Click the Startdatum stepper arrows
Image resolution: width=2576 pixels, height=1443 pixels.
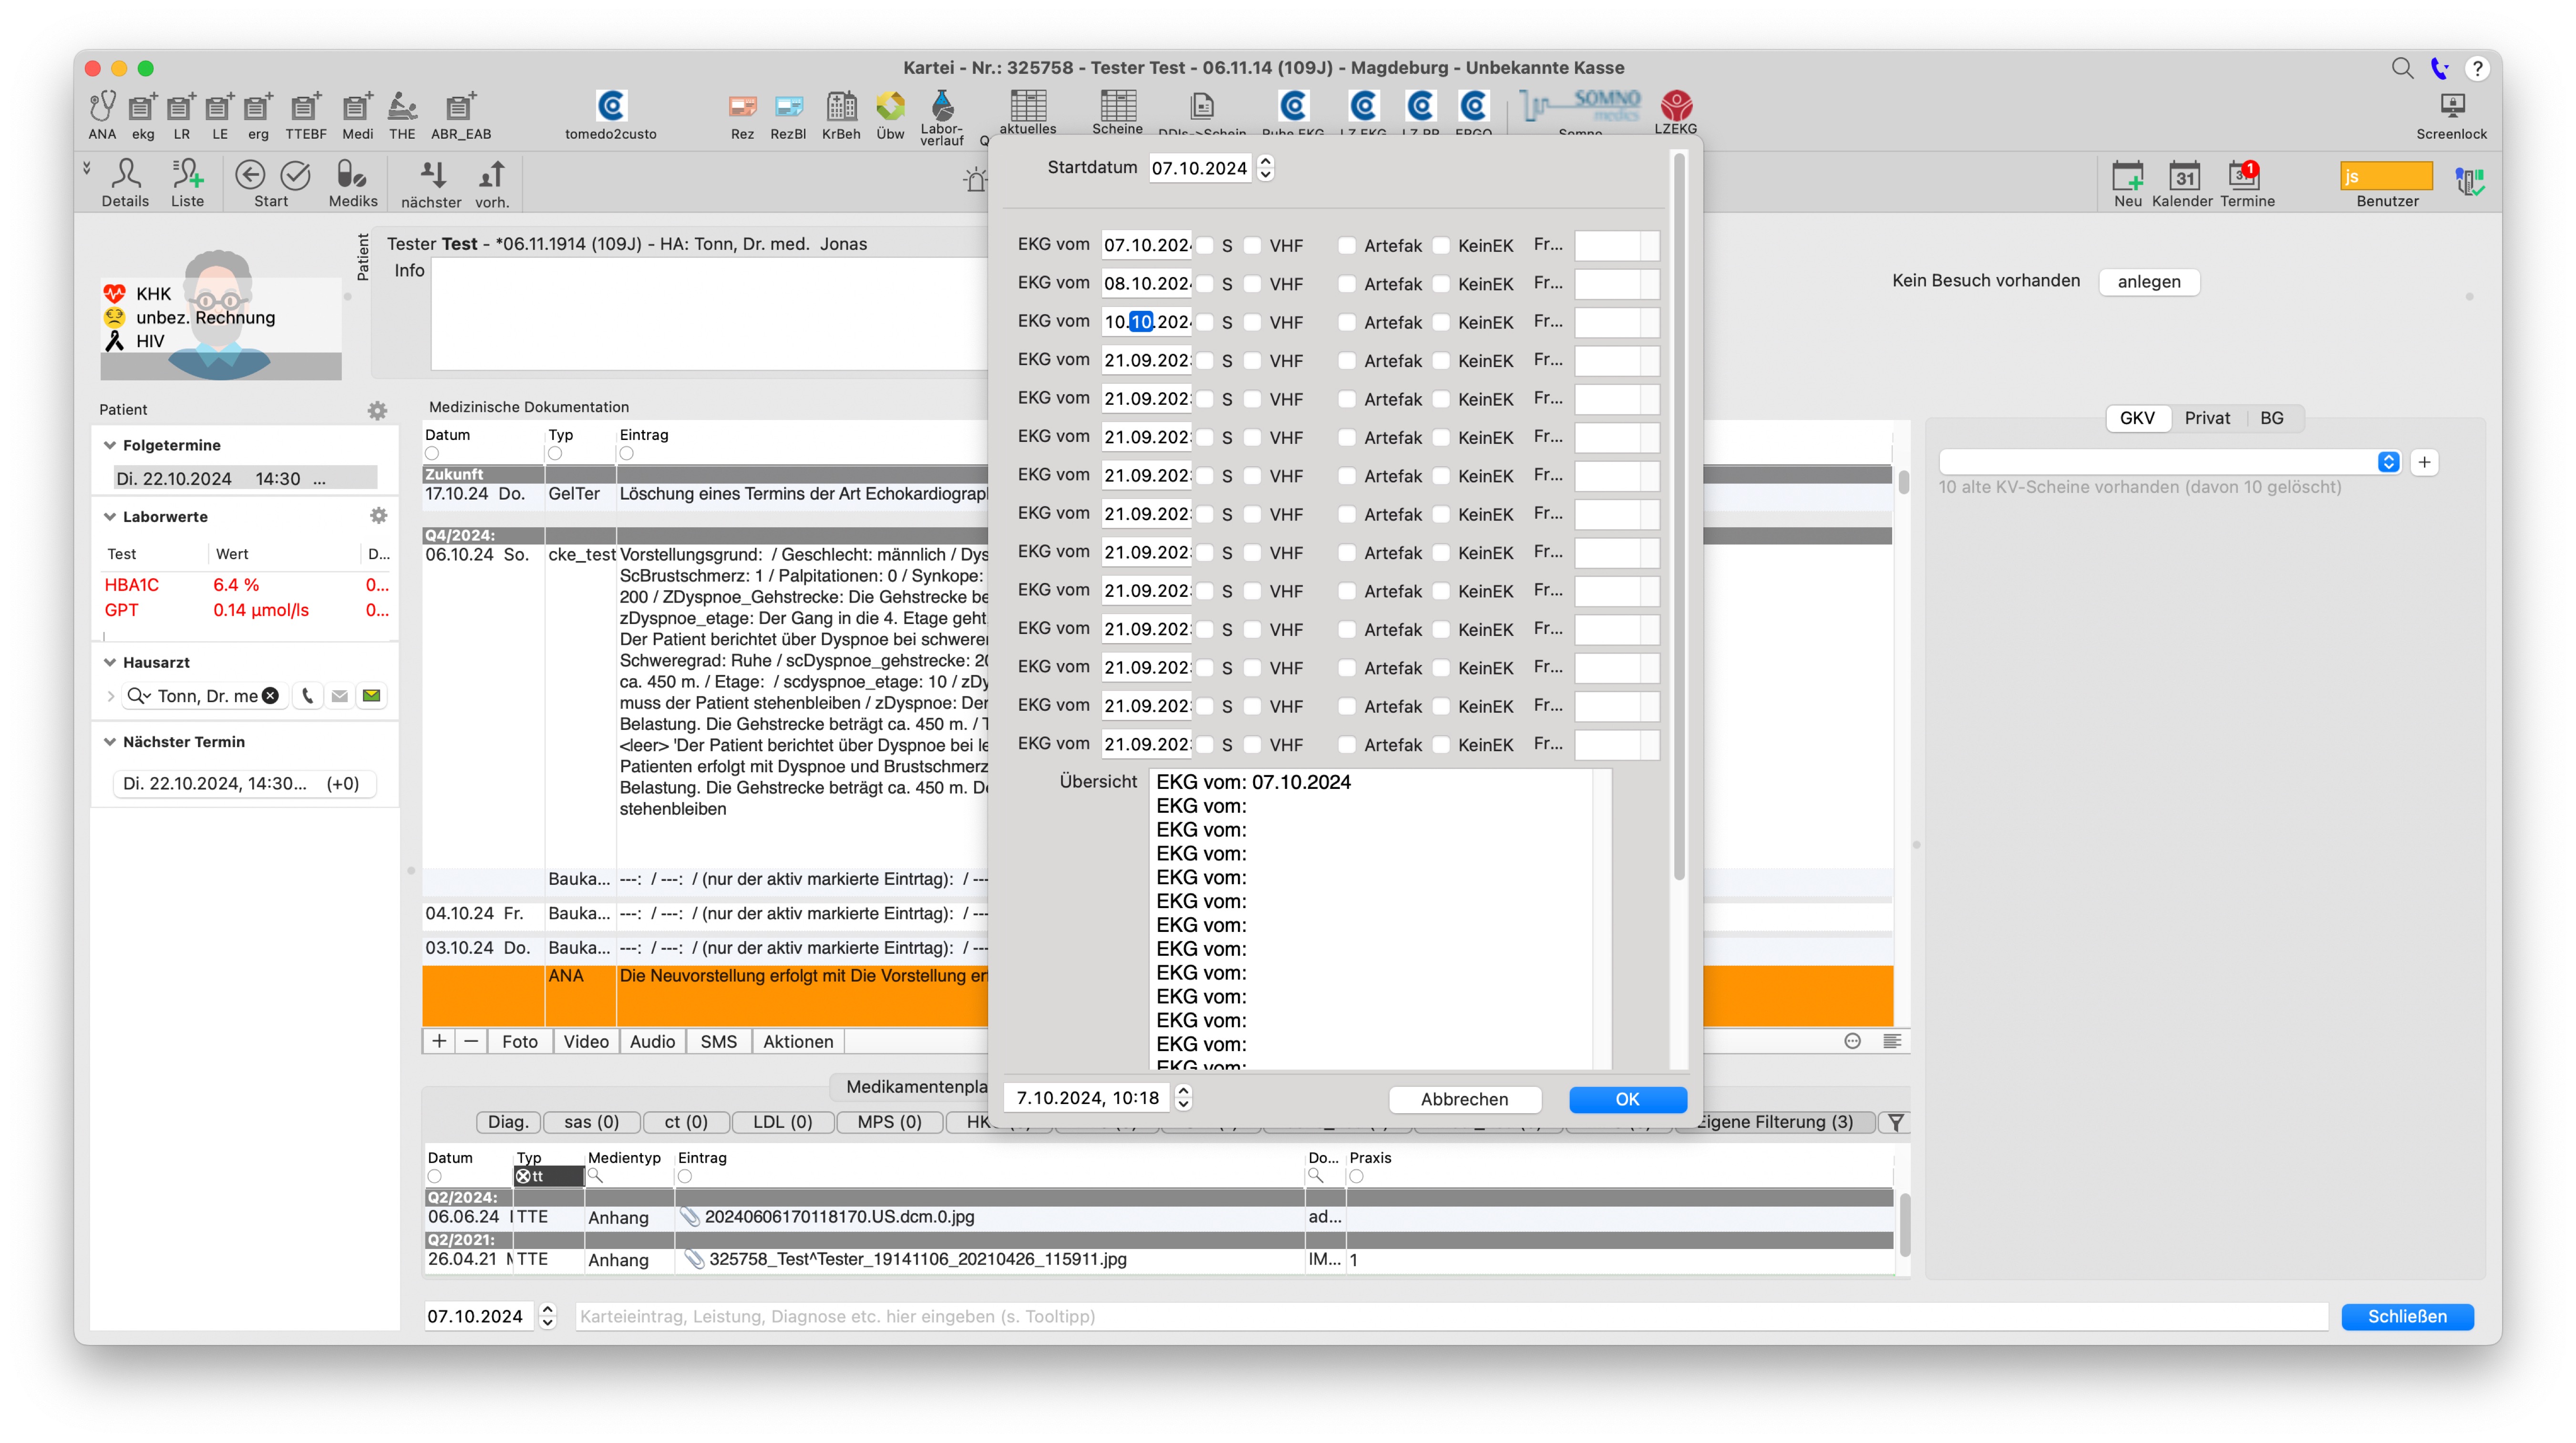[x=1265, y=168]
